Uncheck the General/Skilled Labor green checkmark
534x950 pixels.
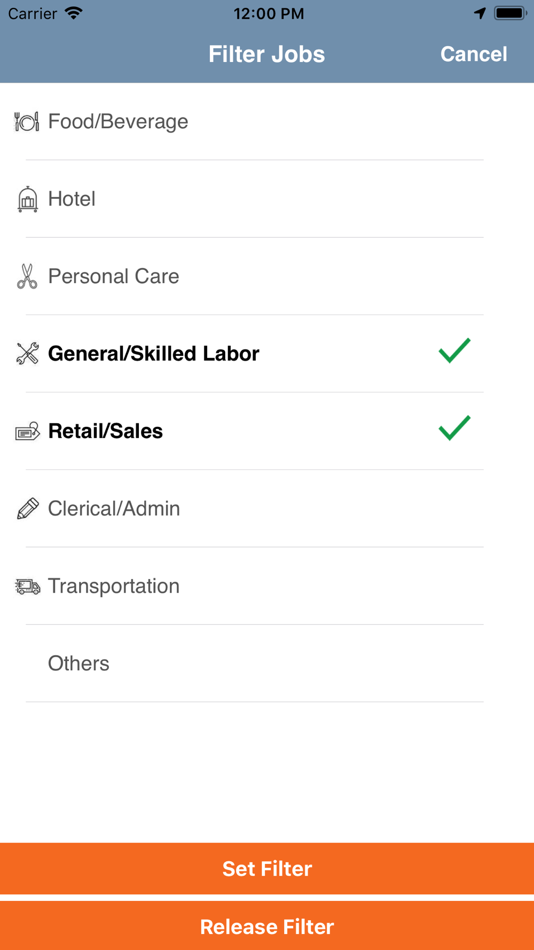coord(454,351)
